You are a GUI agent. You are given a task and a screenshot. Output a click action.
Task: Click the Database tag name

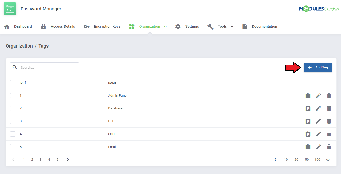(115, 108)
